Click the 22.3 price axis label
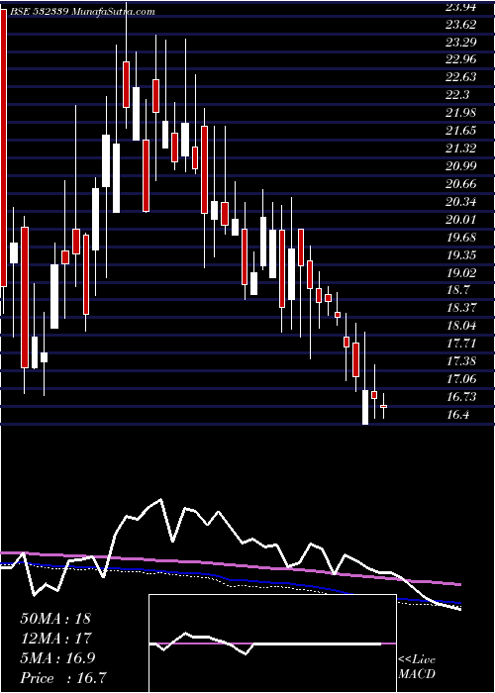This screenshot has width=495, height=693. (x=457, y=95)
